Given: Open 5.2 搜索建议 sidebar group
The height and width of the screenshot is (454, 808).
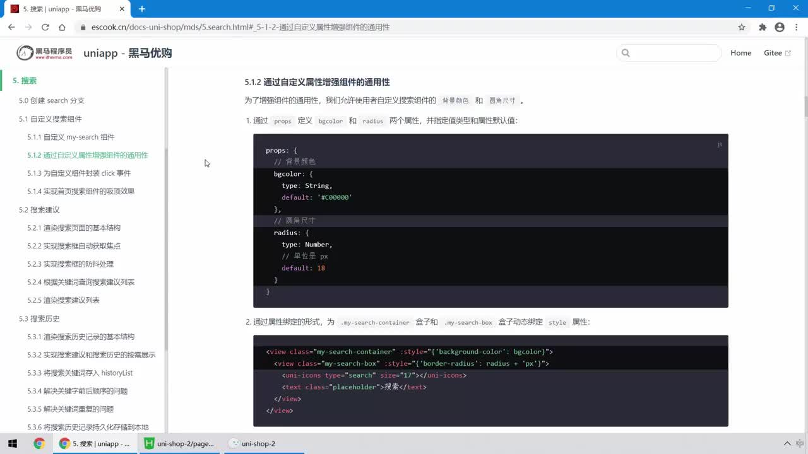Looking at the screenshot, I should (x=39, y=209).
